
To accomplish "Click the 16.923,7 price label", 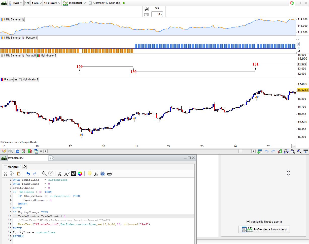I will point(302,90).
